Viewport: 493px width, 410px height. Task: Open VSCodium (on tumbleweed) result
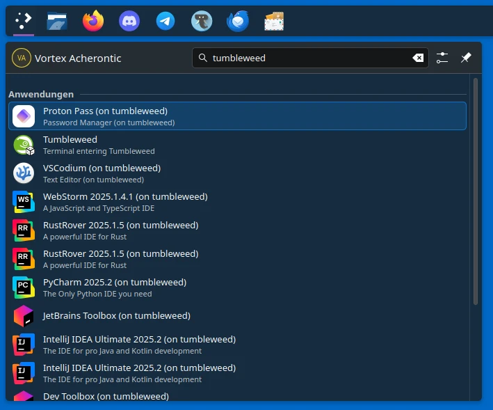point(237,173)
